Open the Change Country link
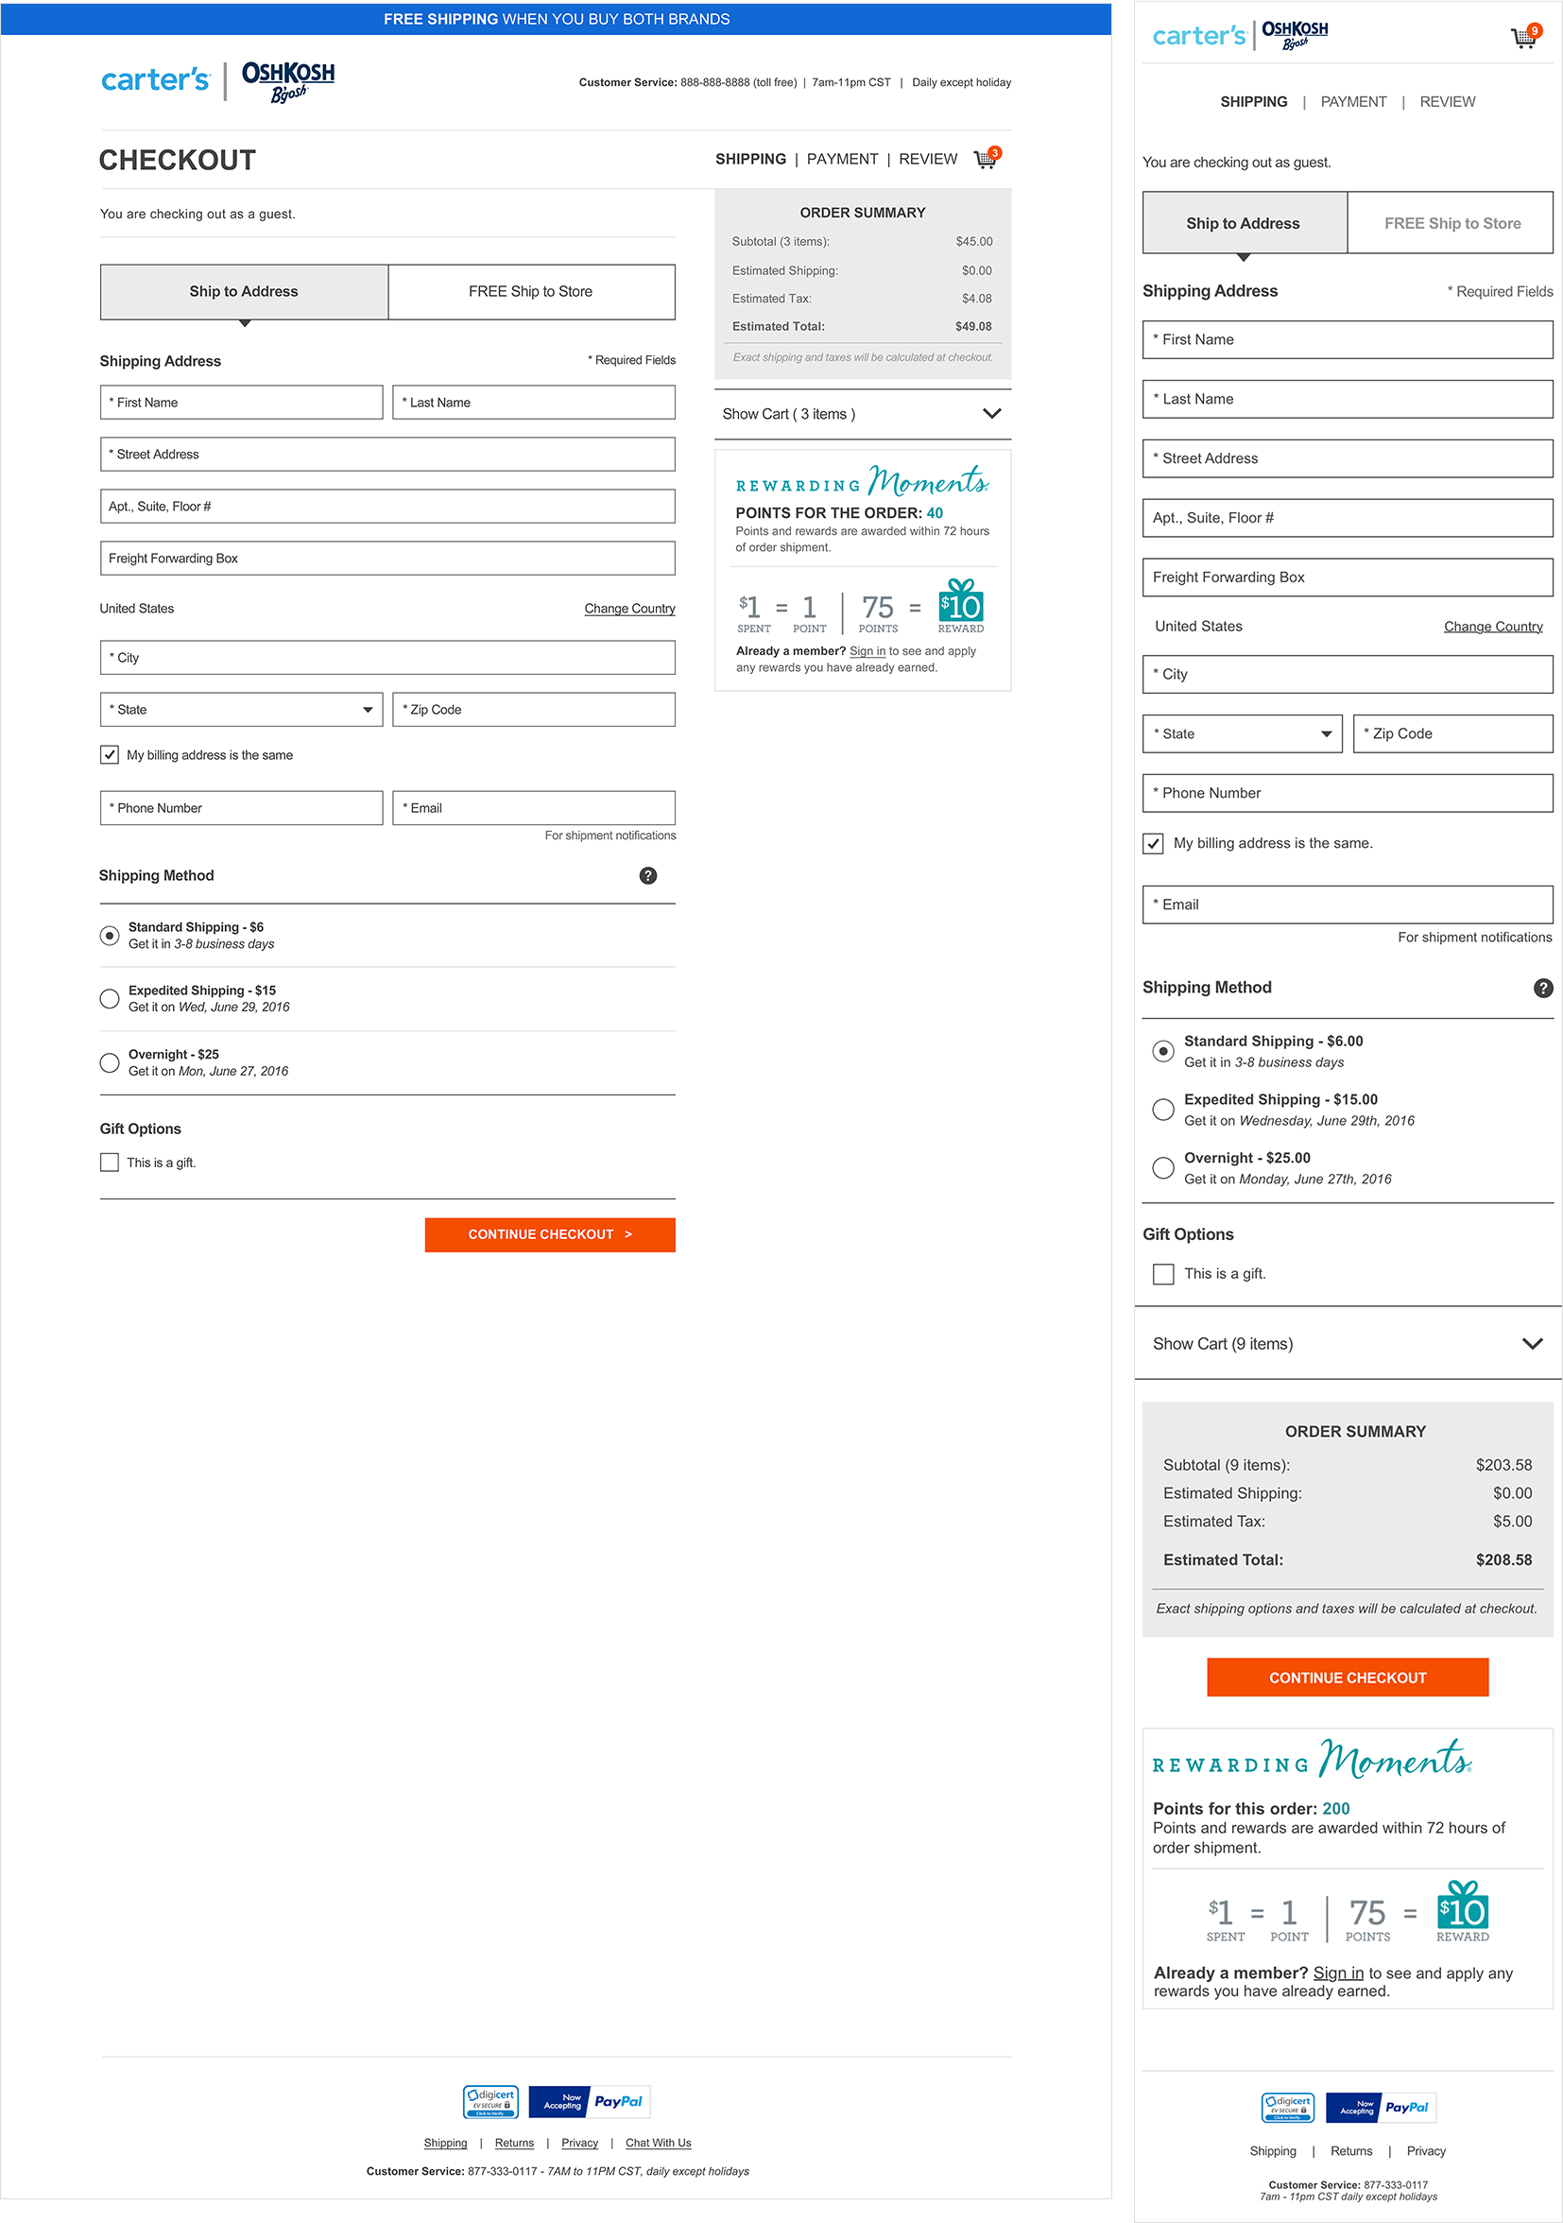Viewport: 1563px width, 2223px height. pos(629,608)
